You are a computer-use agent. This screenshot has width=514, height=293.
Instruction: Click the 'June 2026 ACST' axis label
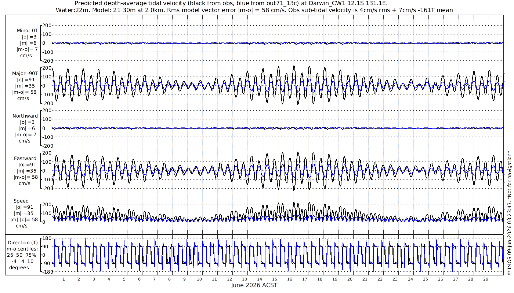coord(254,285)
